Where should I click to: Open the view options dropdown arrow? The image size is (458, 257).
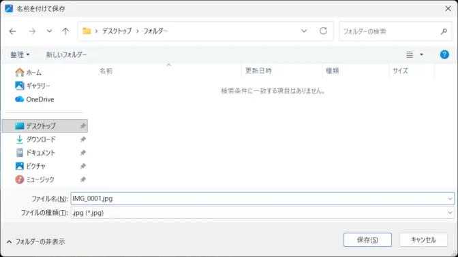421,54
